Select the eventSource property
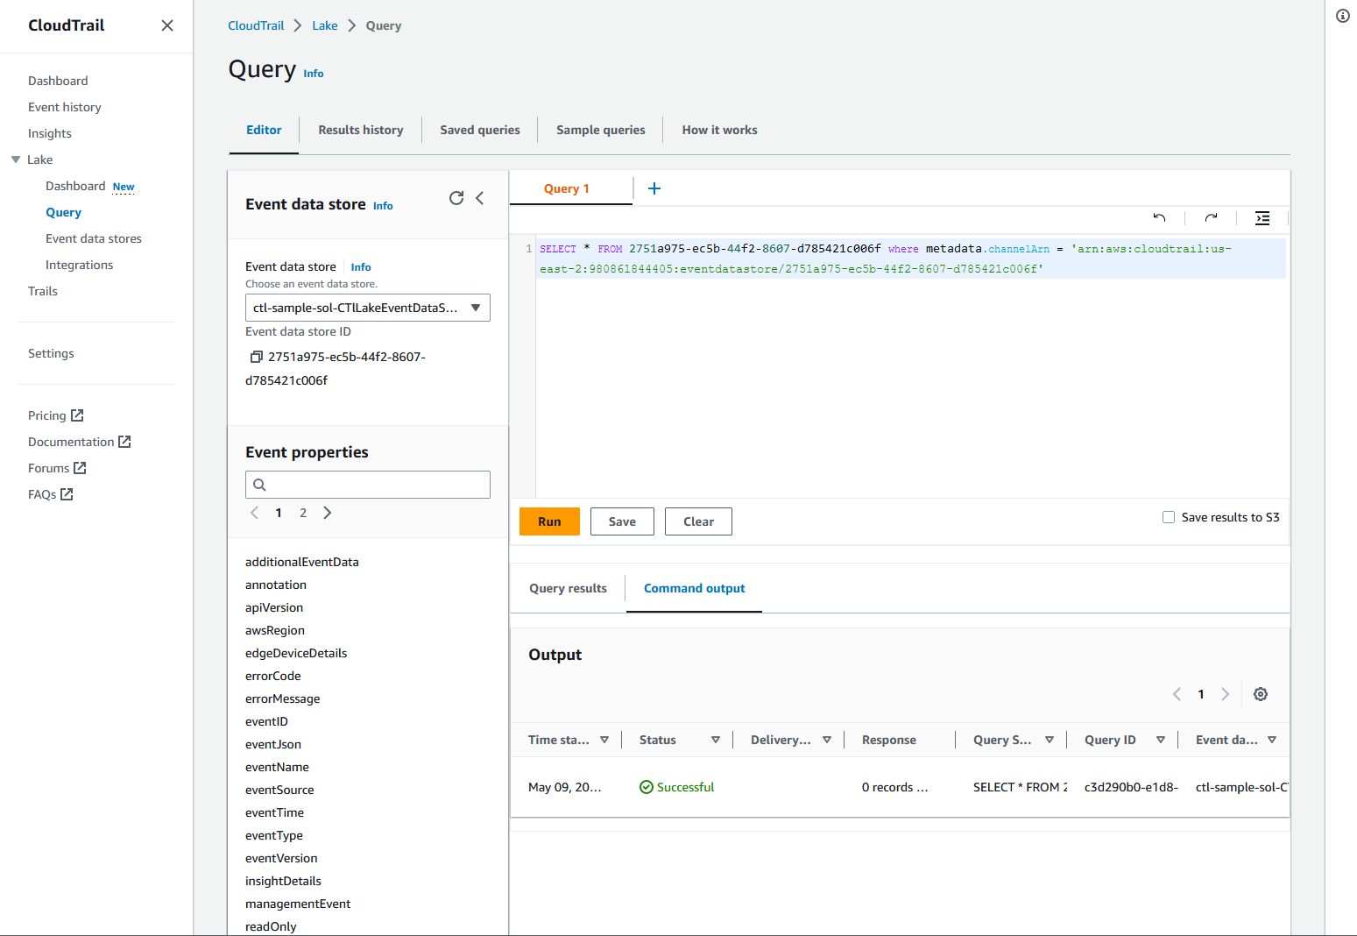Image resolution: width=1357 pixels, height=936 pixels. [279, 790]
